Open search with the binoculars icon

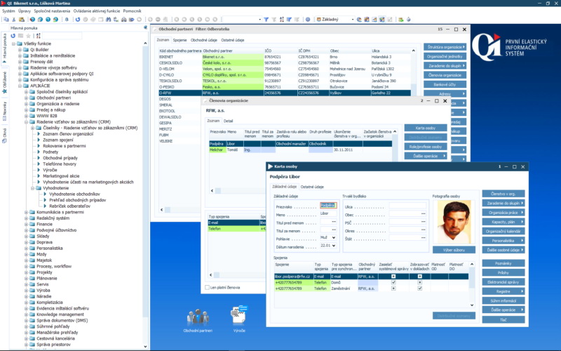(108, 20)
